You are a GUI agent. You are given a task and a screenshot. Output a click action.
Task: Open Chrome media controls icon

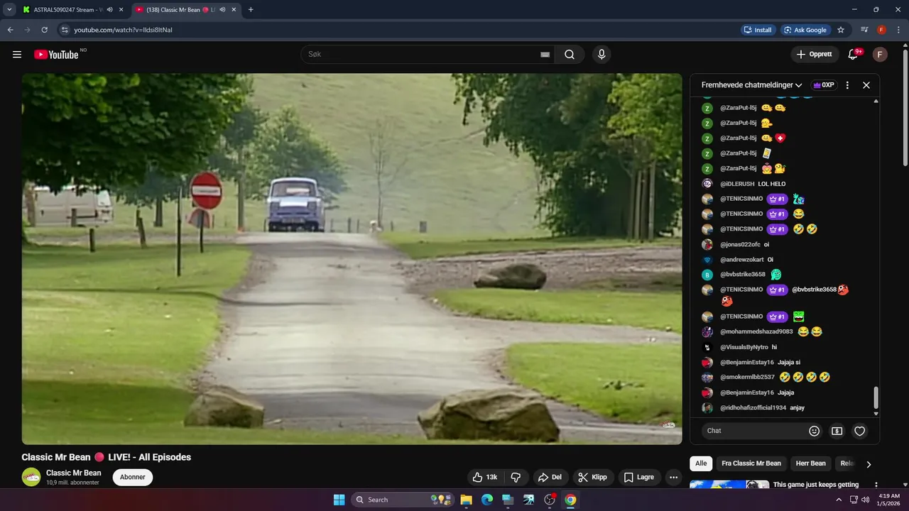tap(864, 30)
